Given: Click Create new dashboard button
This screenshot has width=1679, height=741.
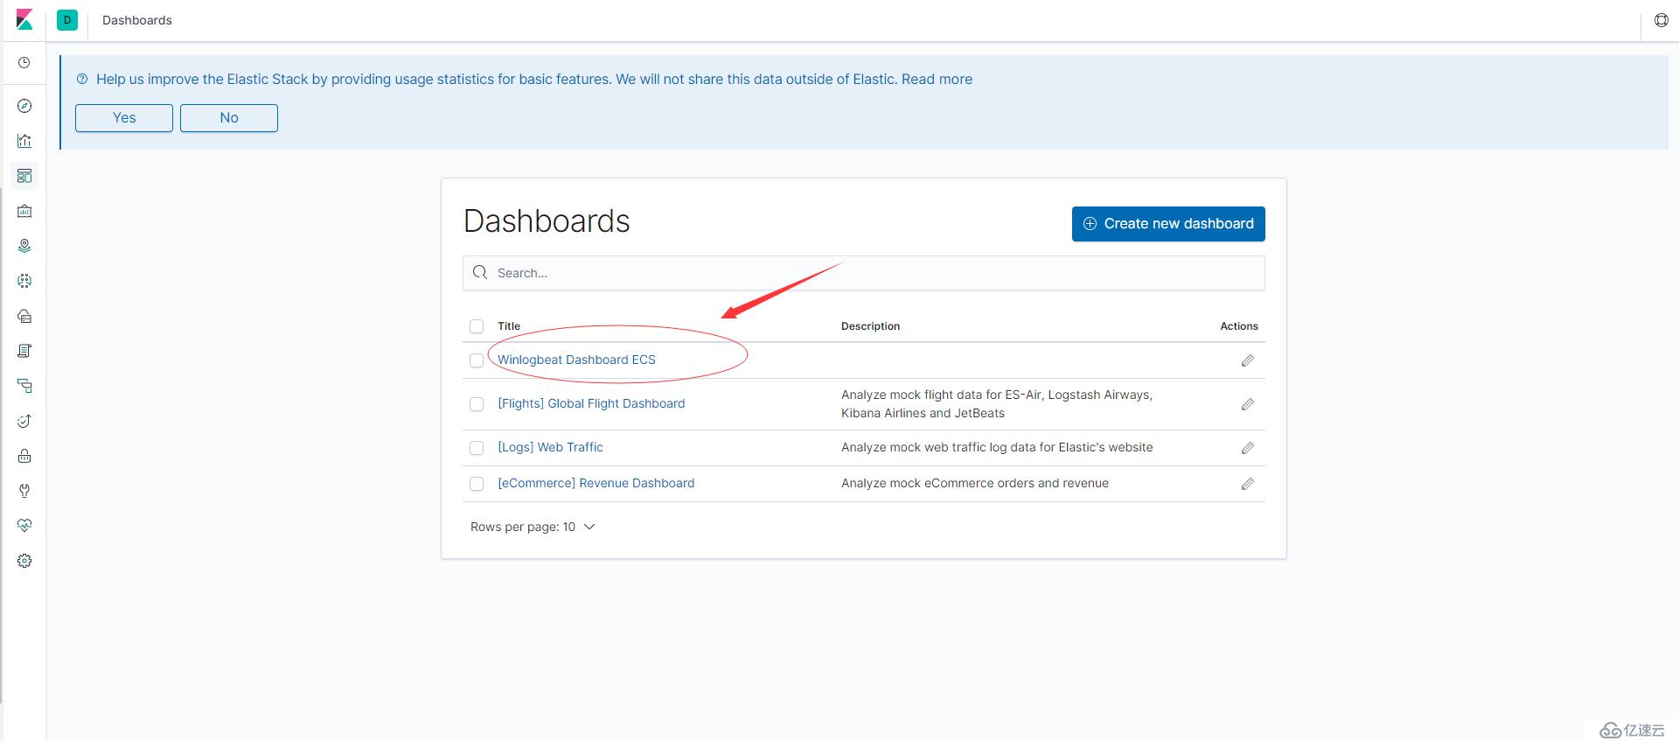Looking at the screenshot, I should (x=1168, y=224).
